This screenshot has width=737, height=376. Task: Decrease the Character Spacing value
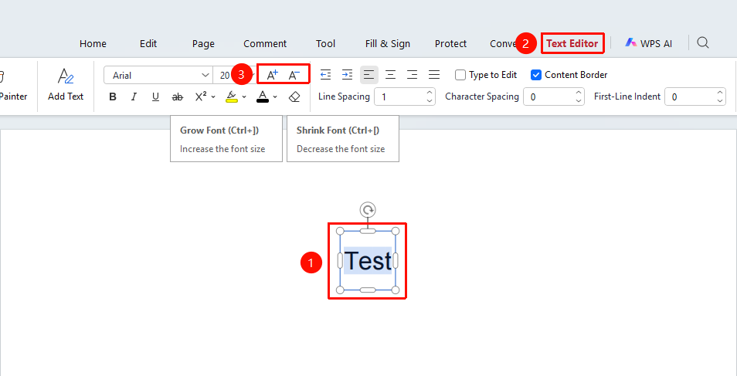pyautogui.click(x=579, y=100)
